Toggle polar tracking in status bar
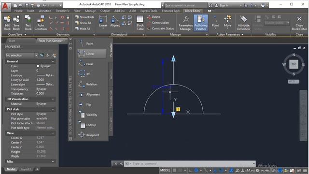The height and width of the screenshot is (174, 309). (x=197, y=170)
